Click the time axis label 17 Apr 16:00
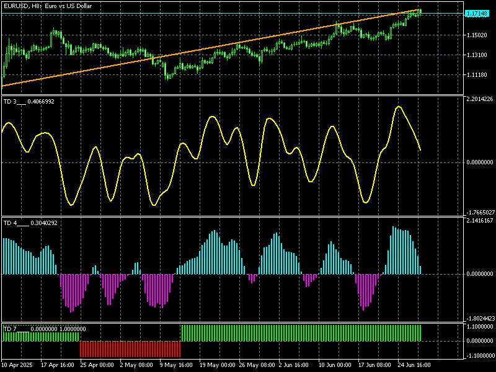 tap(58, 365)
